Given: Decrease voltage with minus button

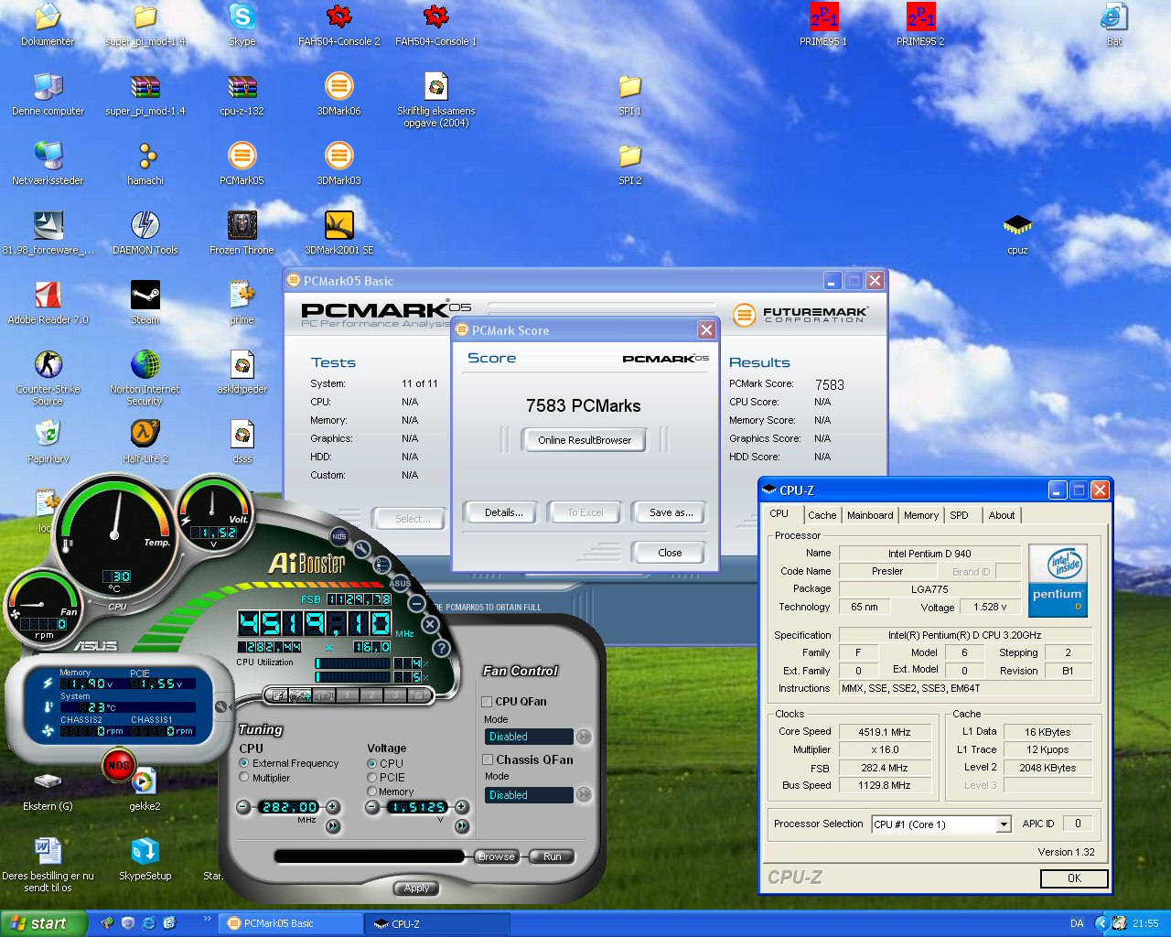Looking at the screenshot, I should click(371, 807).
